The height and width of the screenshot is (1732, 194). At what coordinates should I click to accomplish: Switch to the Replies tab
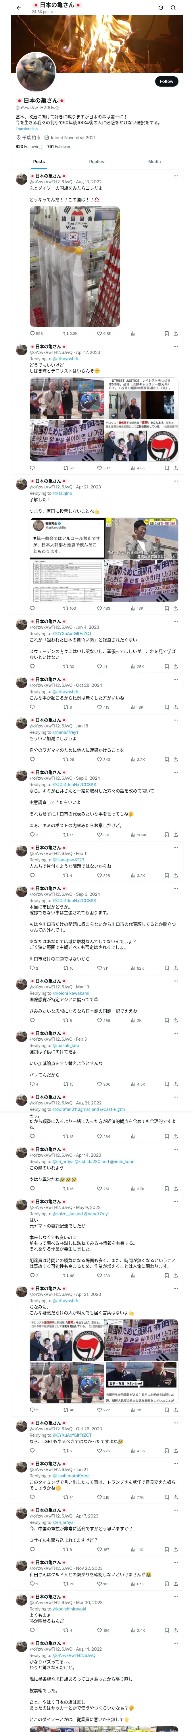pyautogui.click(x=96, y=161)
